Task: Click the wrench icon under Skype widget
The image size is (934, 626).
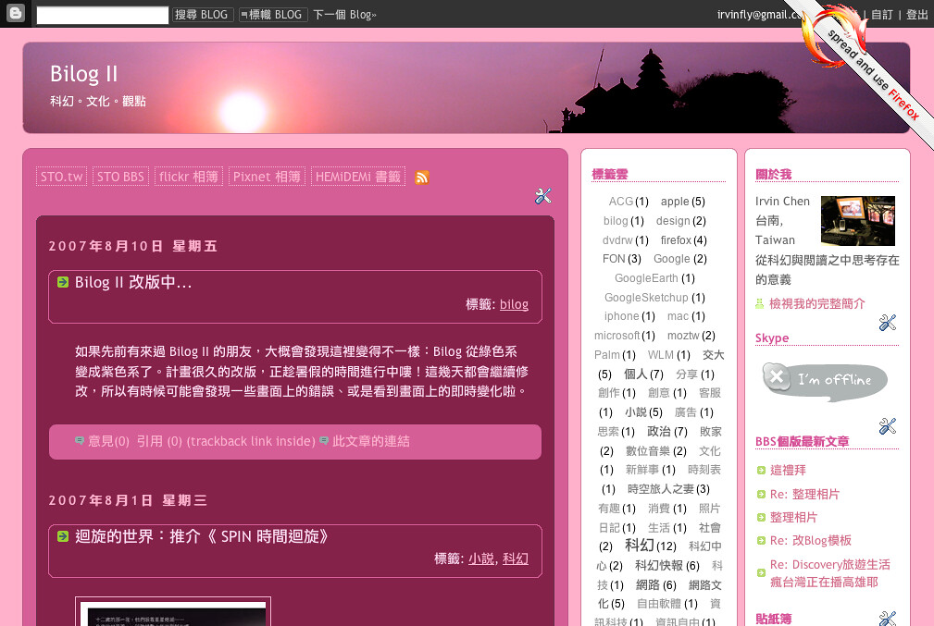Action: pyautogui.click(x=887, y=426)
